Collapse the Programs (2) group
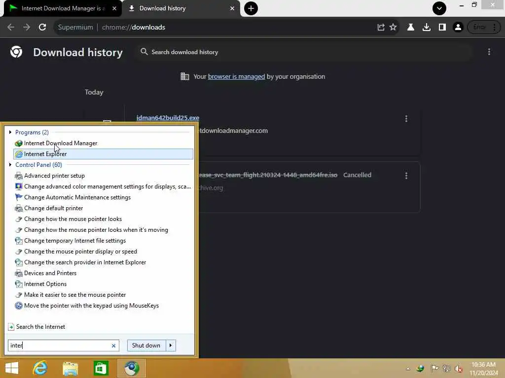Screen dimensions: 505x378 point(10,132)
